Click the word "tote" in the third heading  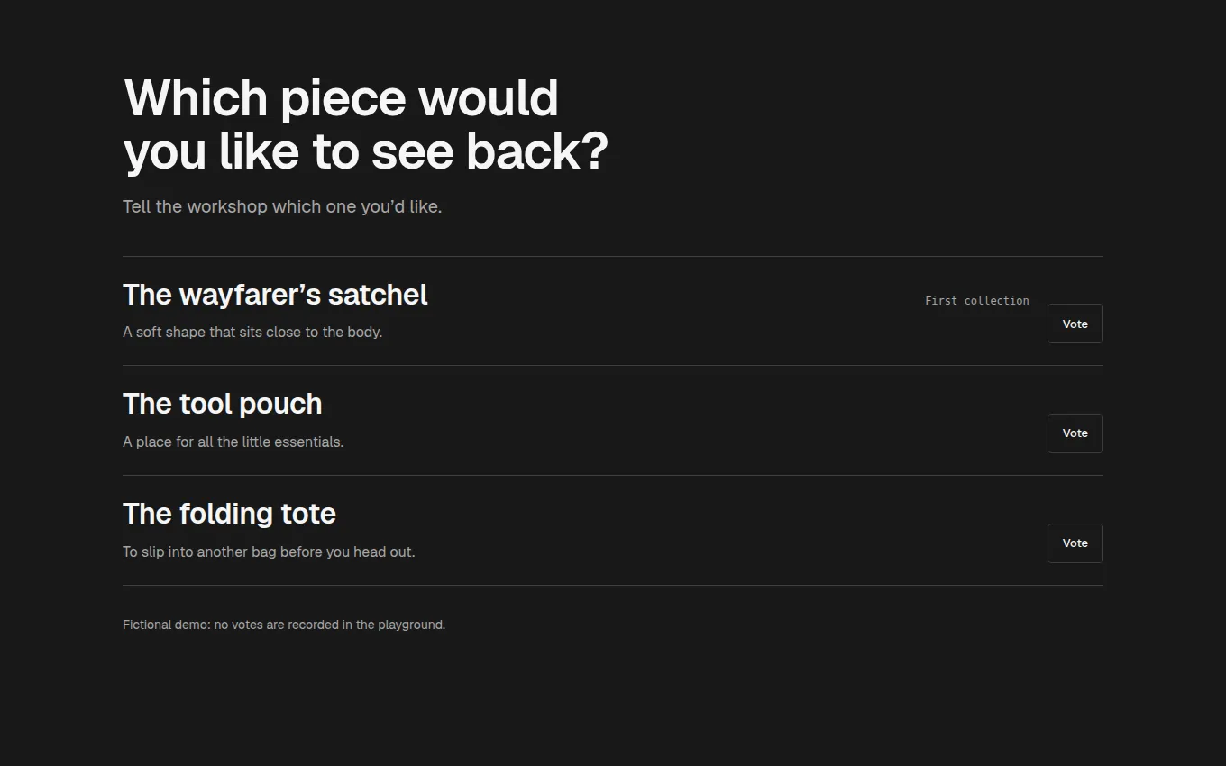point(308,514)
